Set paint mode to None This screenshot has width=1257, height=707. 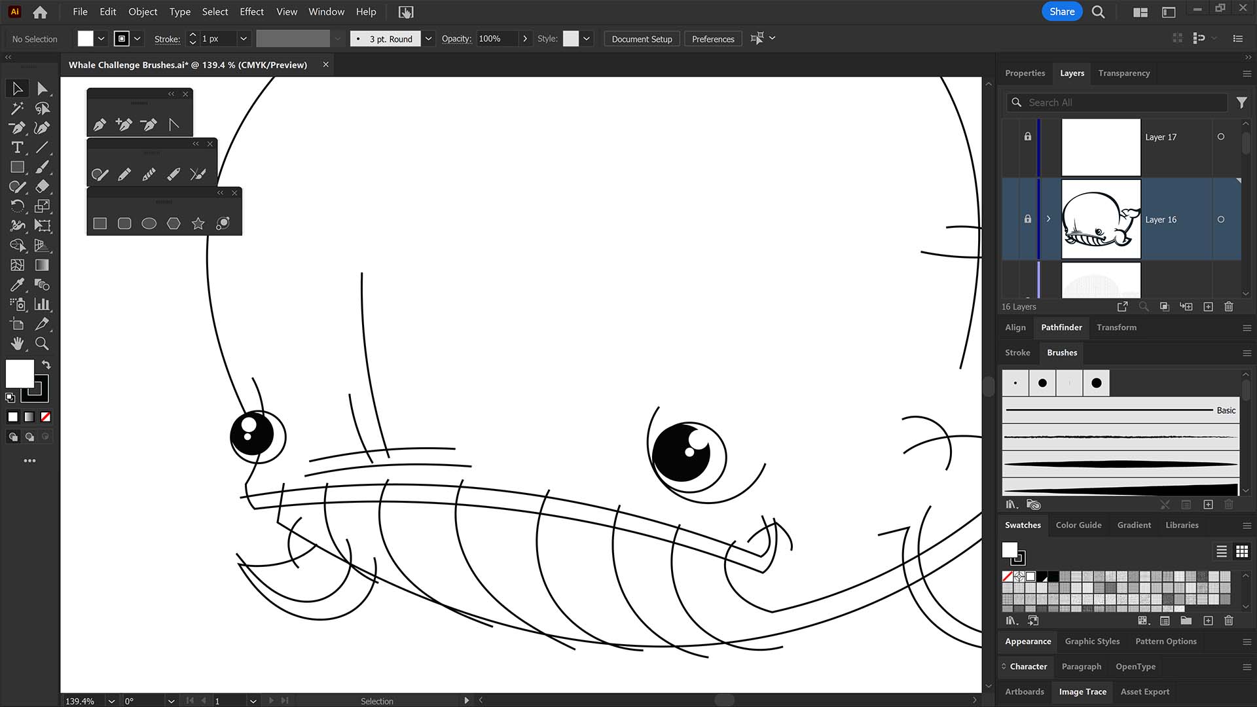coord(46,417)
